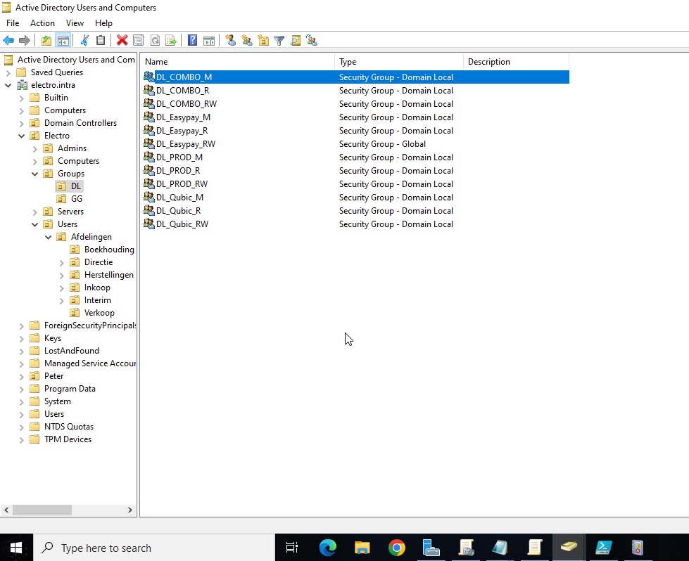
Task: Open the View menu
Action: click(x=75, y=22)
